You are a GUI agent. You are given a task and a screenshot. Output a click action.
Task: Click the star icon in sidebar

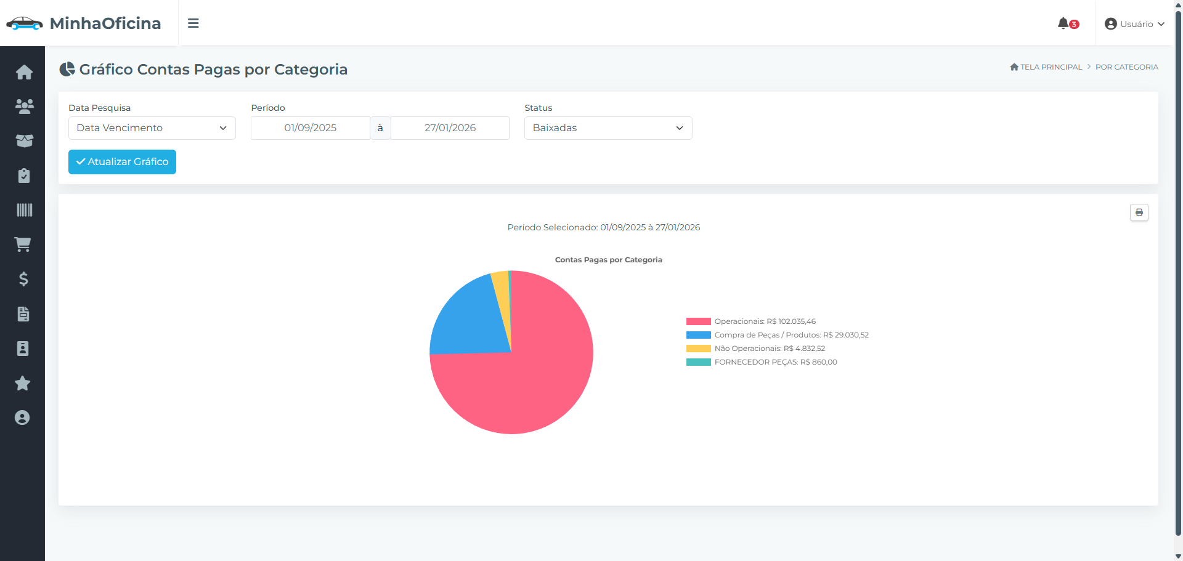[22, 383]
